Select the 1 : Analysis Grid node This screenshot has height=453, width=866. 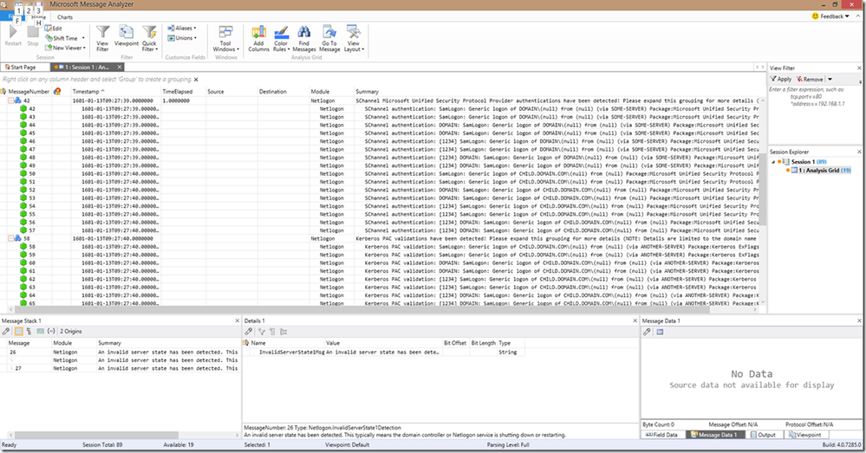click(x=821, y=171)
